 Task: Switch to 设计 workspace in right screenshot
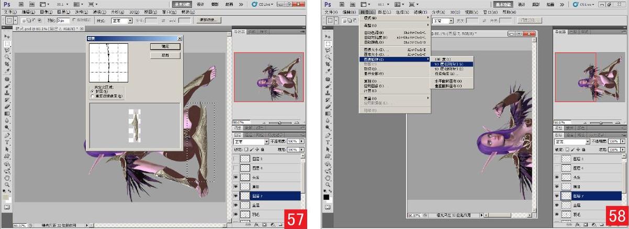pos(522,4)
